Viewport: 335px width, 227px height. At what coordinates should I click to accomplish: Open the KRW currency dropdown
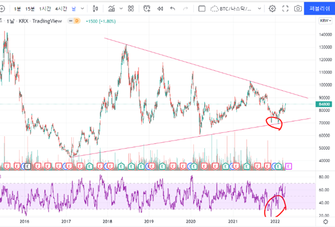coord(324,21)
